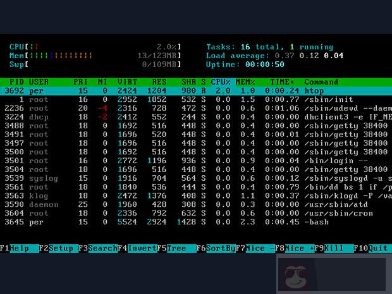Viewport: 392px width, 294px height.
Task: Click the 0/109MB swap value
Action: (159, 64)
